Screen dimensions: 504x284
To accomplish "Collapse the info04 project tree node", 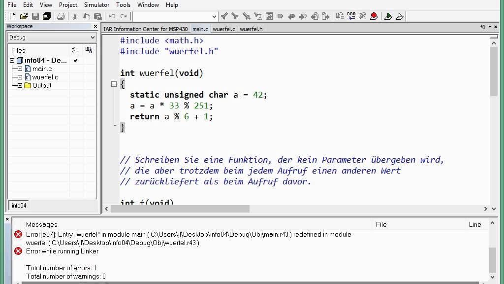I will click(x=12, y=60).
